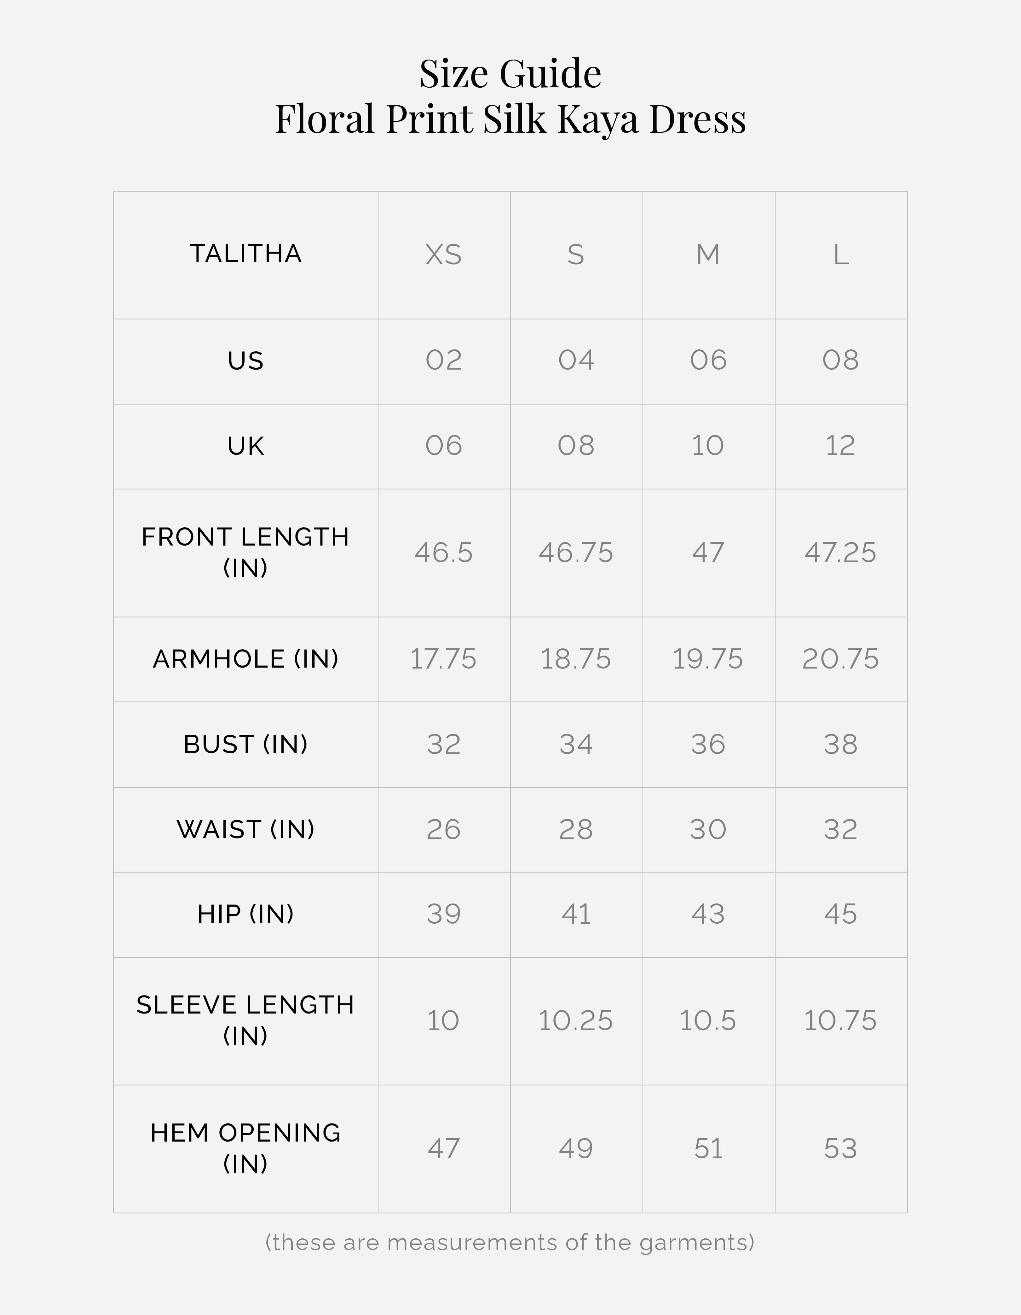This screenshot has height=1315, width=1021.
Task: Click the Size Guide title text
Action: (x=510, y=74)
